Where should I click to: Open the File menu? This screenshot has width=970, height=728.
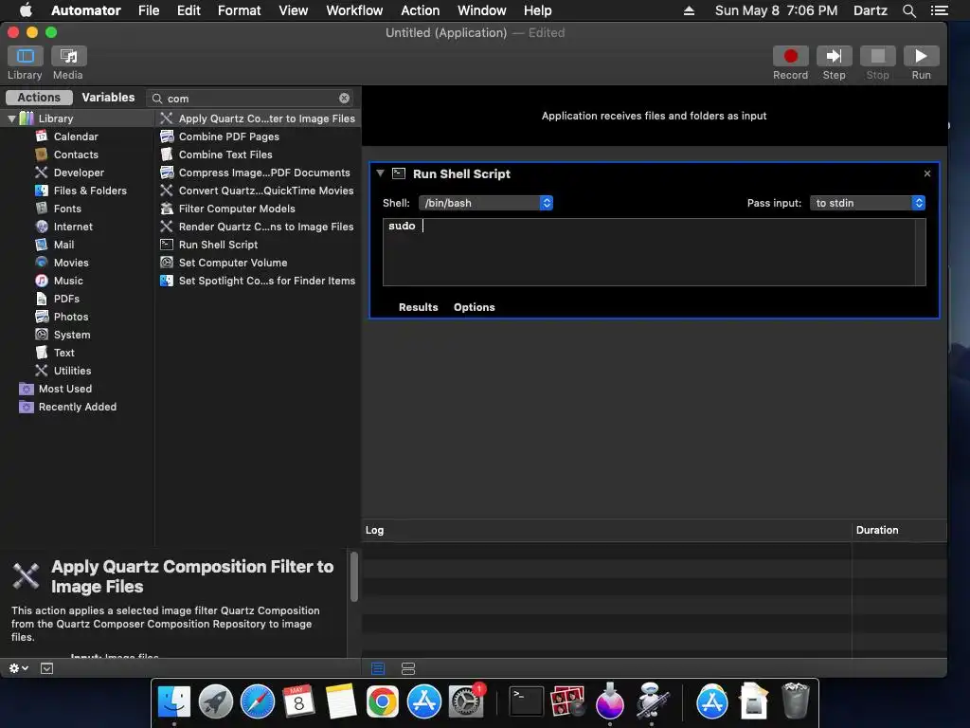pos(149,10)
